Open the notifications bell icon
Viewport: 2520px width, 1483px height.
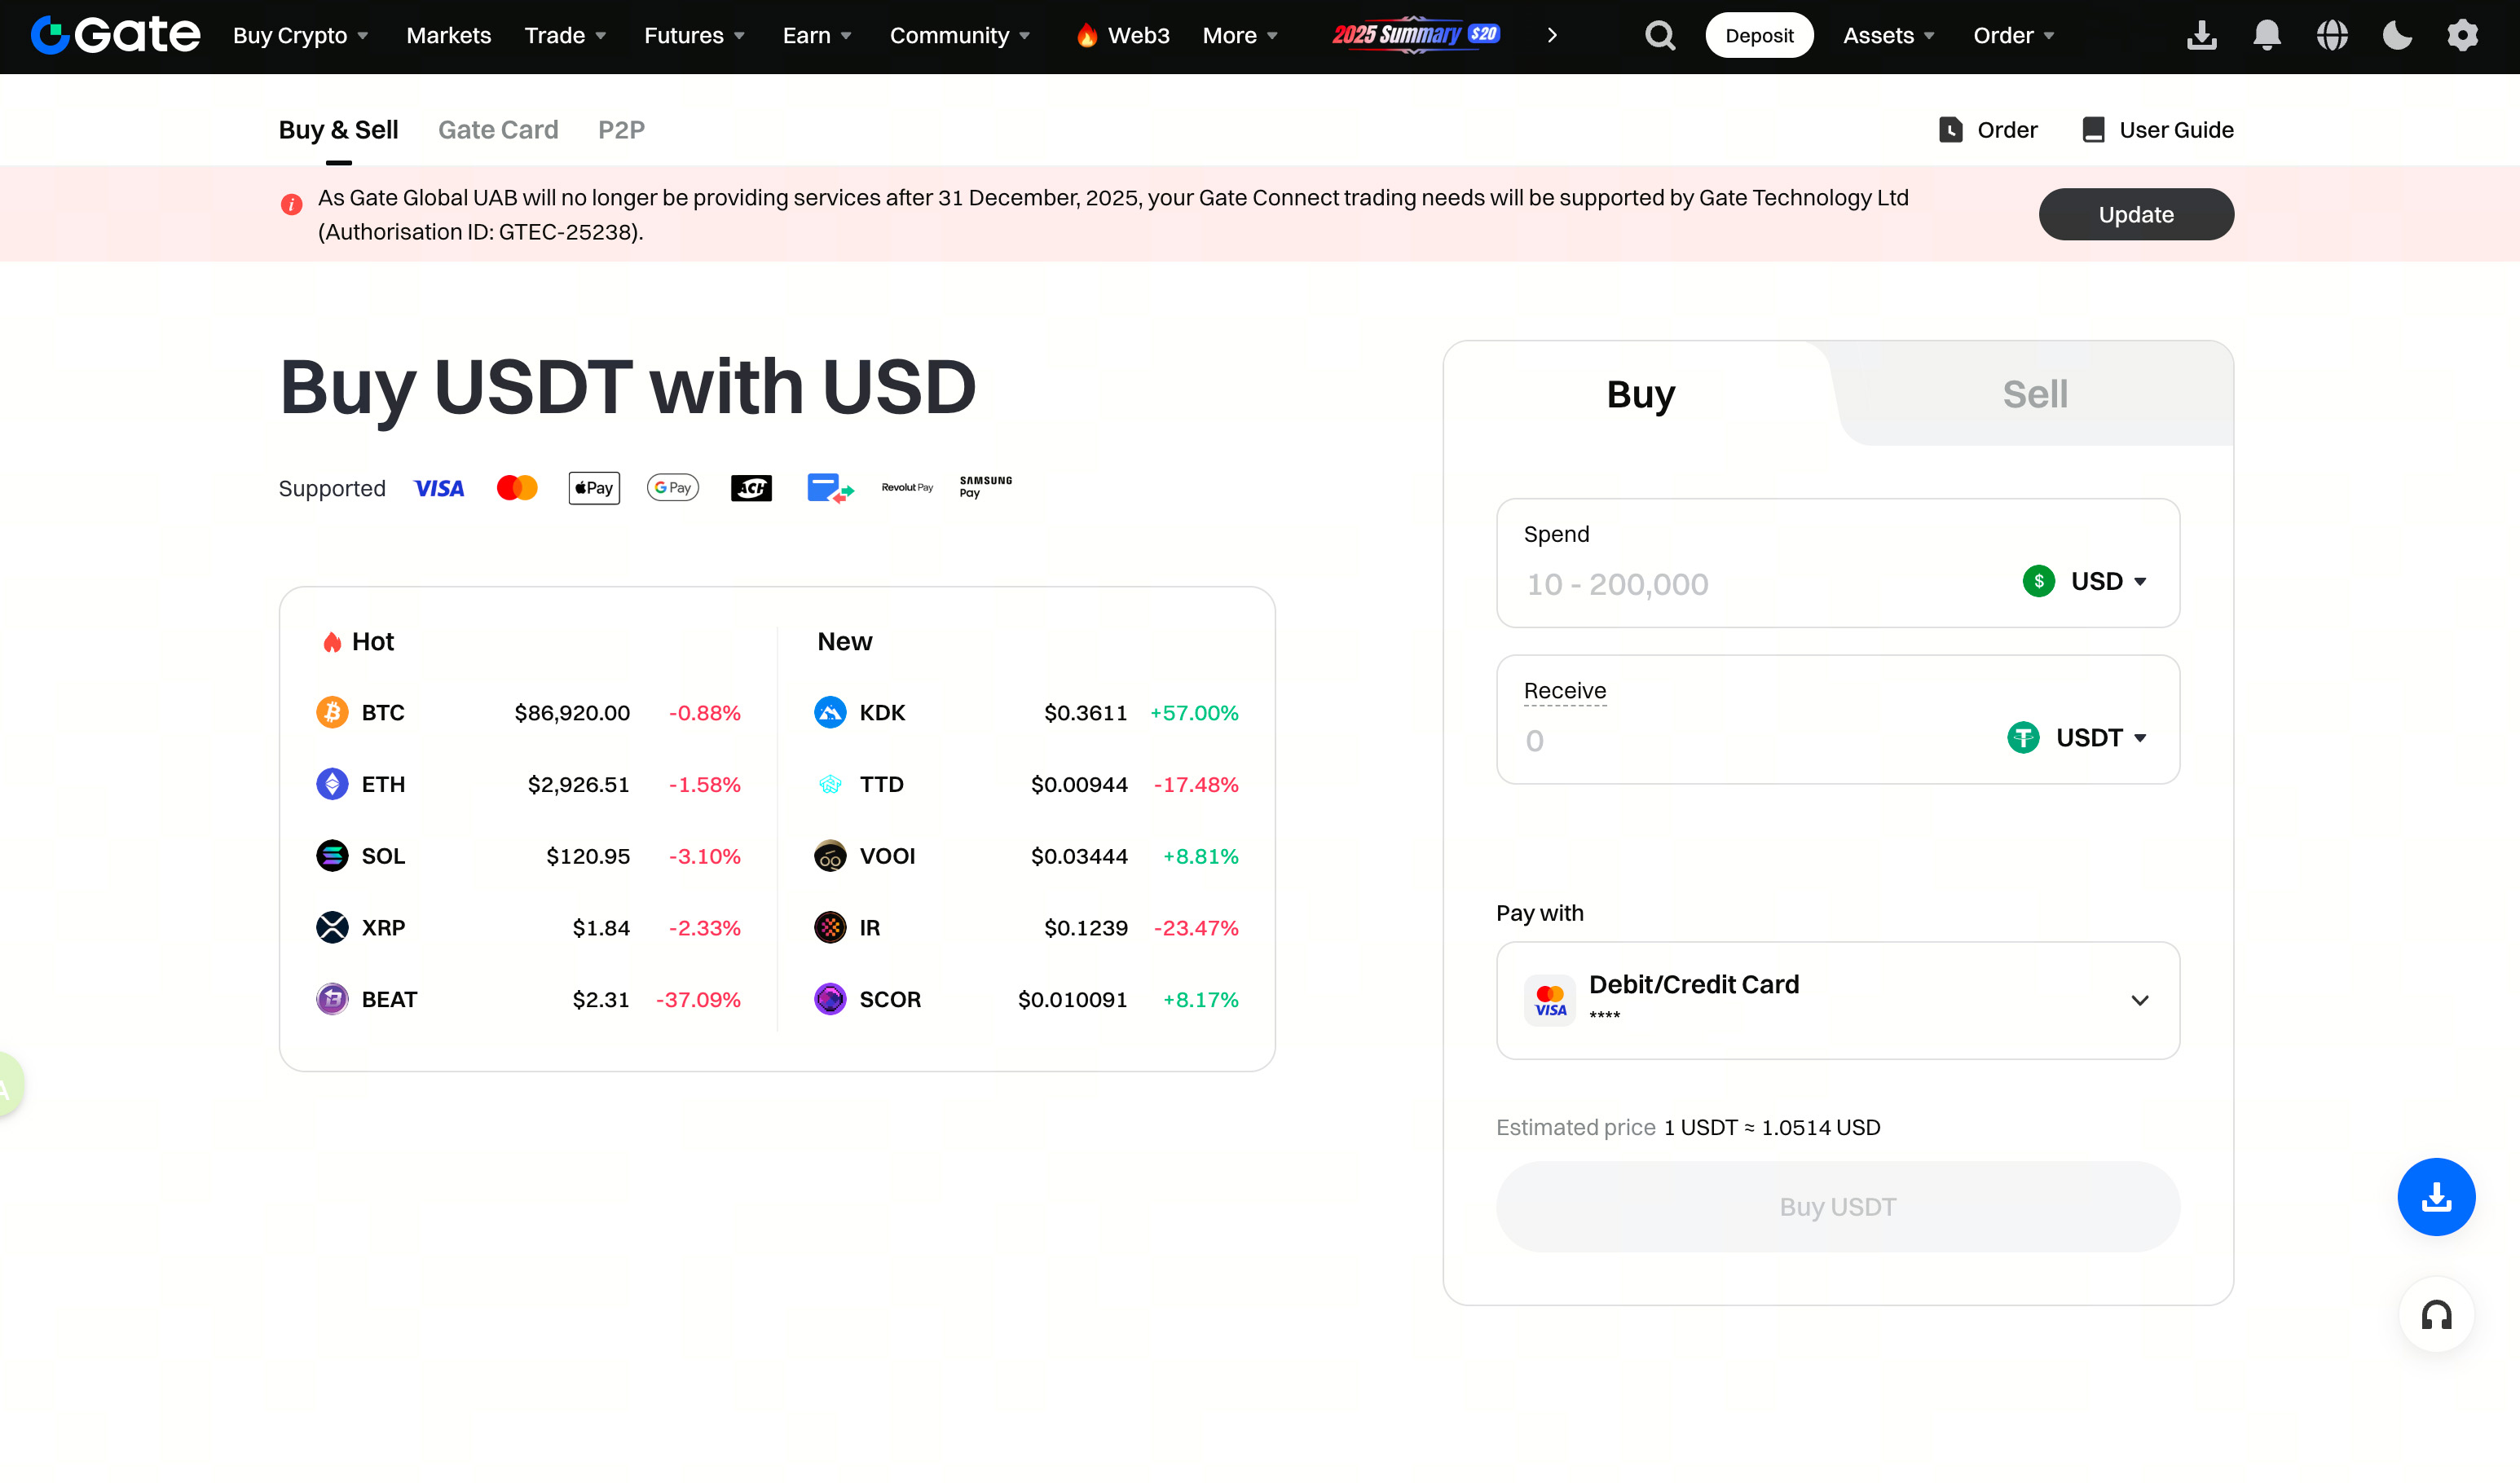tap(2266, 36)
